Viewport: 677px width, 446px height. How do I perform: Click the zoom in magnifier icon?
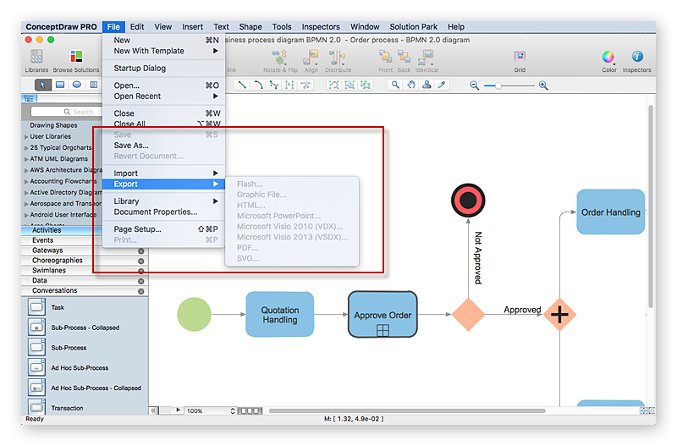[x=543, y=85]
